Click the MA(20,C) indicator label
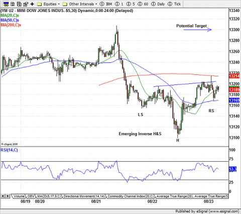Viewport: 241px width, 214px height. pyautogui.click(x=10, y=16)
